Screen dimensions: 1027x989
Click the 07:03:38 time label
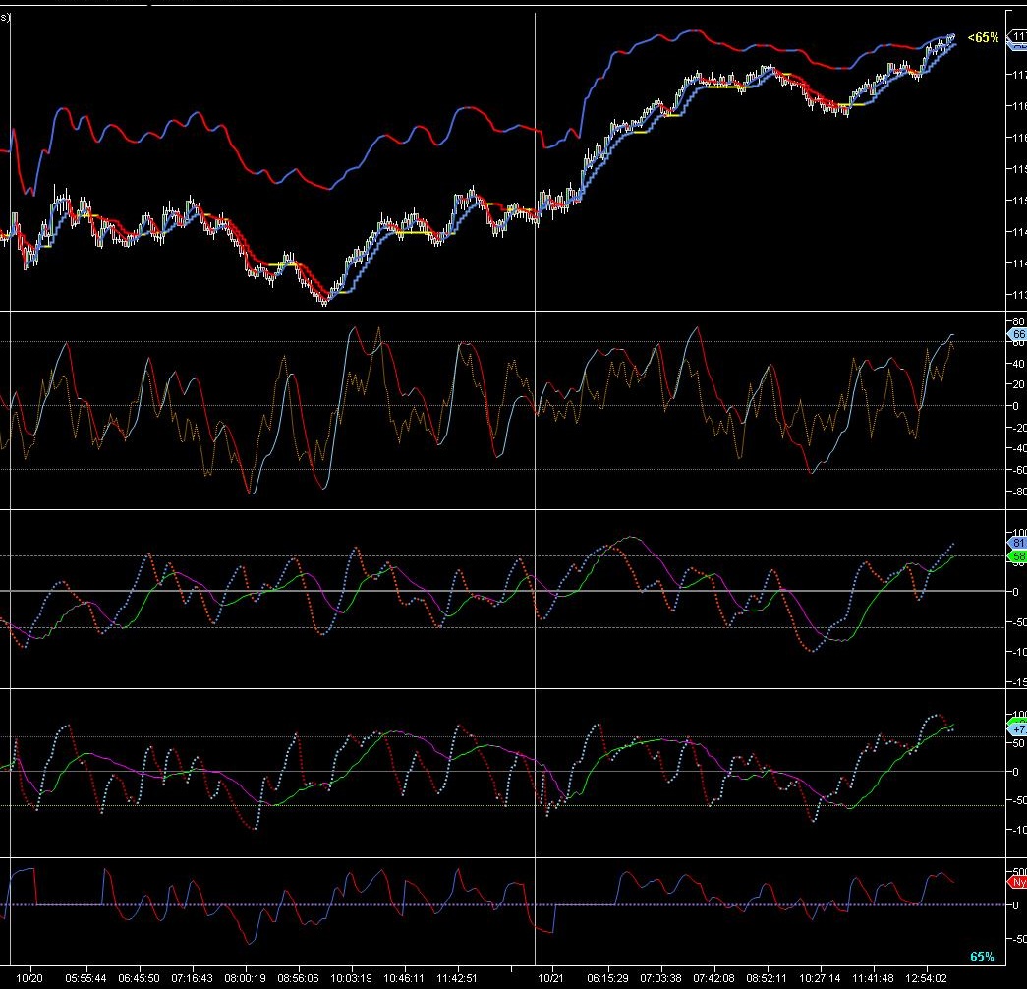pos(660,978)
